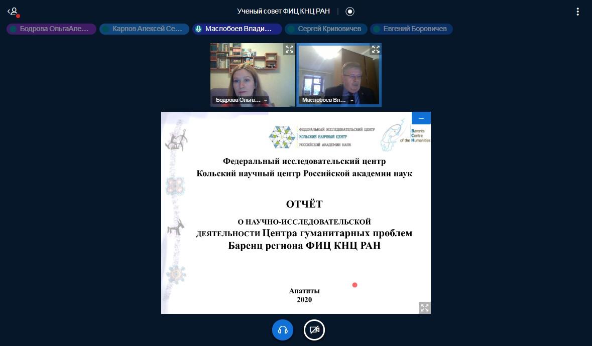
Task: Minimize the shared presentation
Action: 421,118
